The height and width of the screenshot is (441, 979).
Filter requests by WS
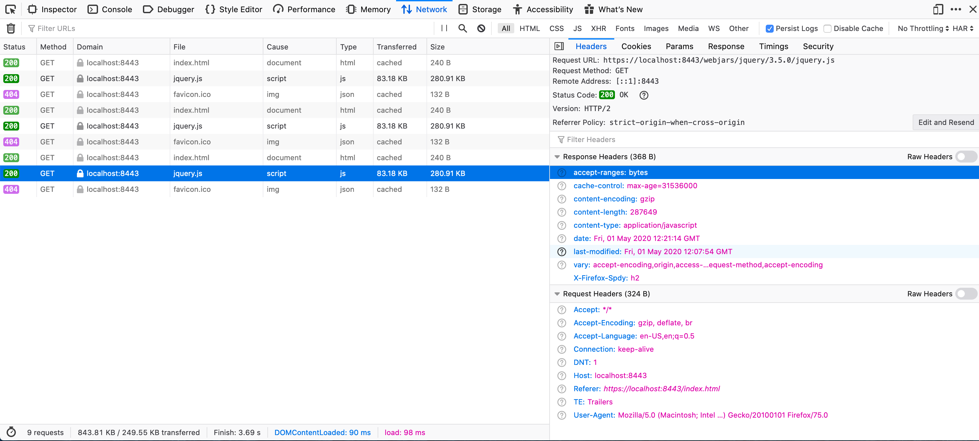(714, 28)
